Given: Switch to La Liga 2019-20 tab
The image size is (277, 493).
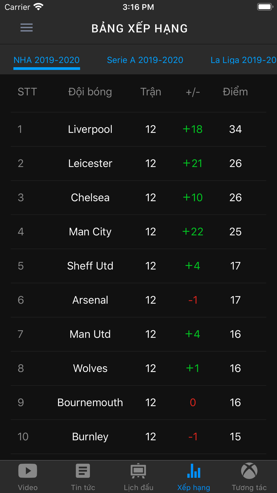Looking at the screenshot, I should pos(243,60).
